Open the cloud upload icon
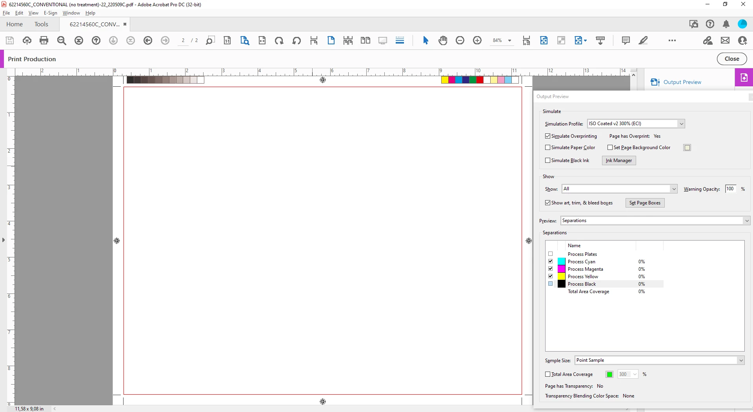753x412 pixels. [27, 40]
